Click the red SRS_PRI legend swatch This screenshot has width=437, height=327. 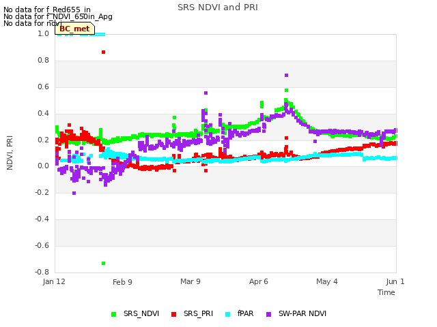[173, 314]
